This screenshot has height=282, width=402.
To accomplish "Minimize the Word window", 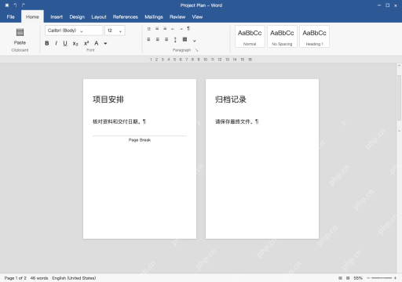I will (379, 5).
